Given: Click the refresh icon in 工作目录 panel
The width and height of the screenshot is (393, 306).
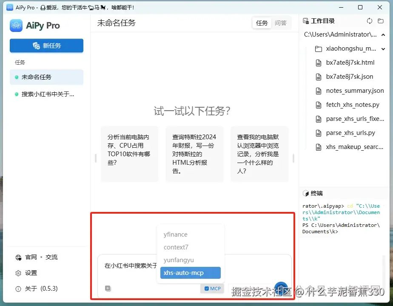Looking at the screenshot, I should coord(370,20).
